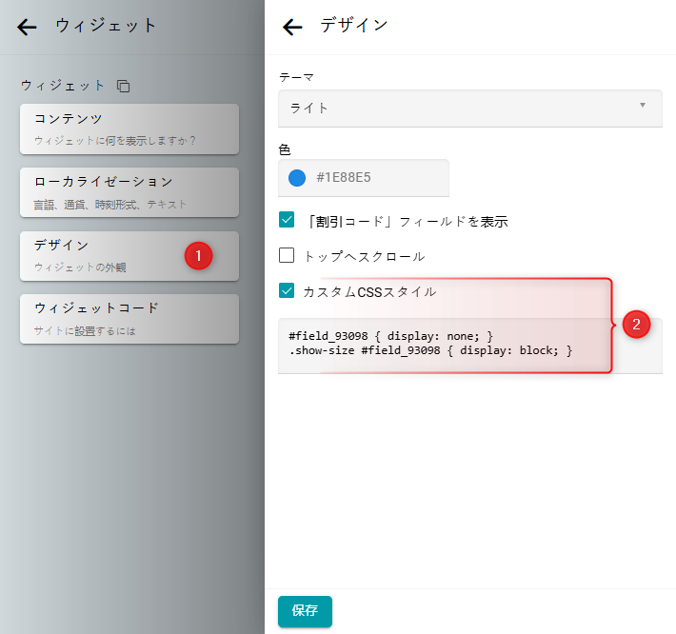This screenshot has width=676, height=634.
Task: Toggle the カスタムCSSスタイル checkbox
Action: (287, 290)
